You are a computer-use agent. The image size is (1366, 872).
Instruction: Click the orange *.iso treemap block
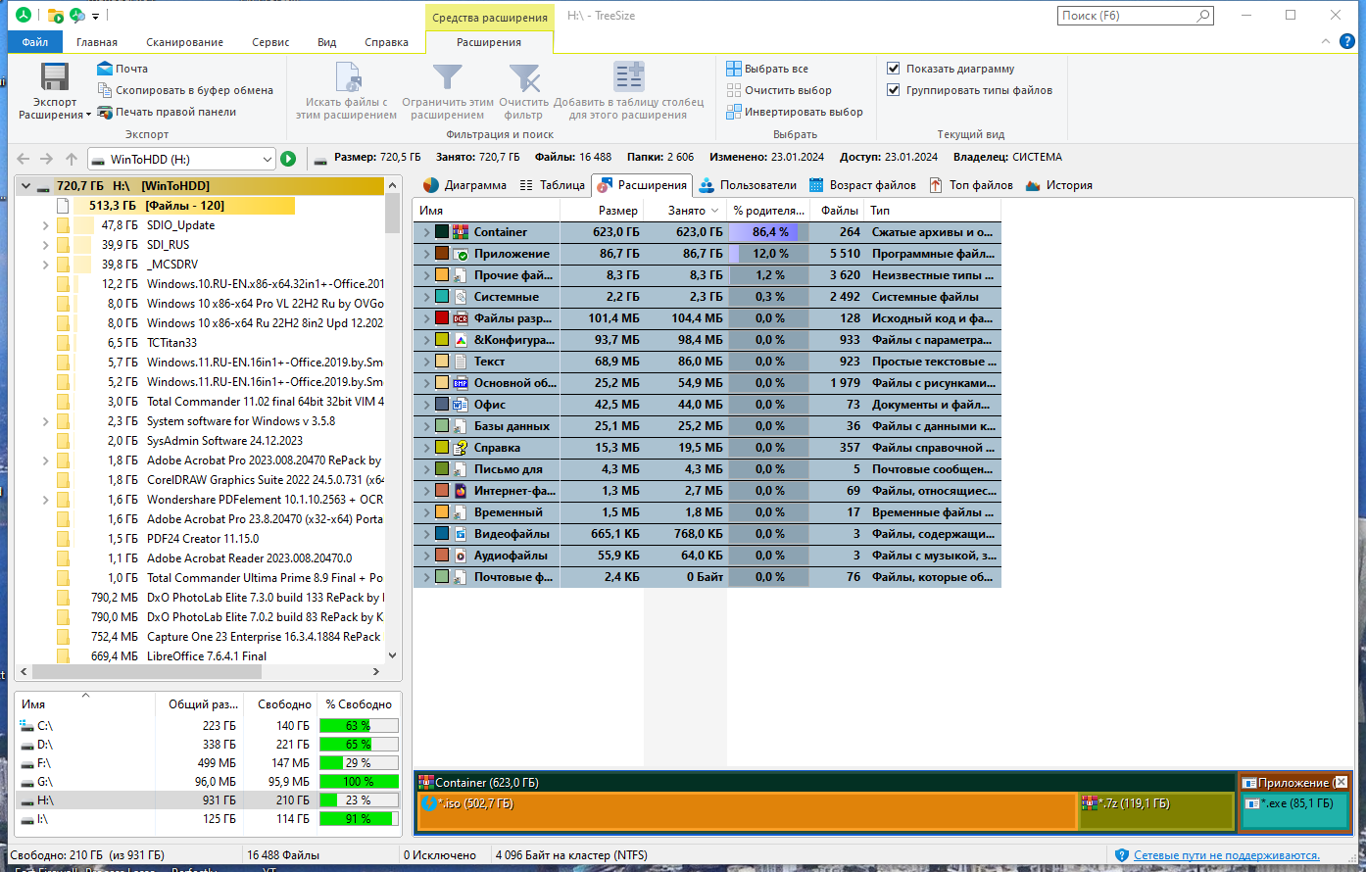coord(747,812)
